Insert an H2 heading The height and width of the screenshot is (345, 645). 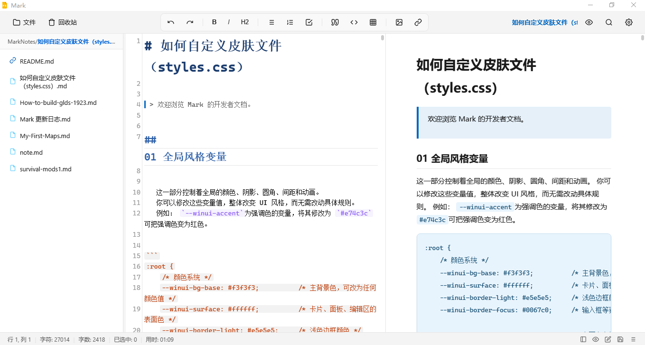coord(245,22)
